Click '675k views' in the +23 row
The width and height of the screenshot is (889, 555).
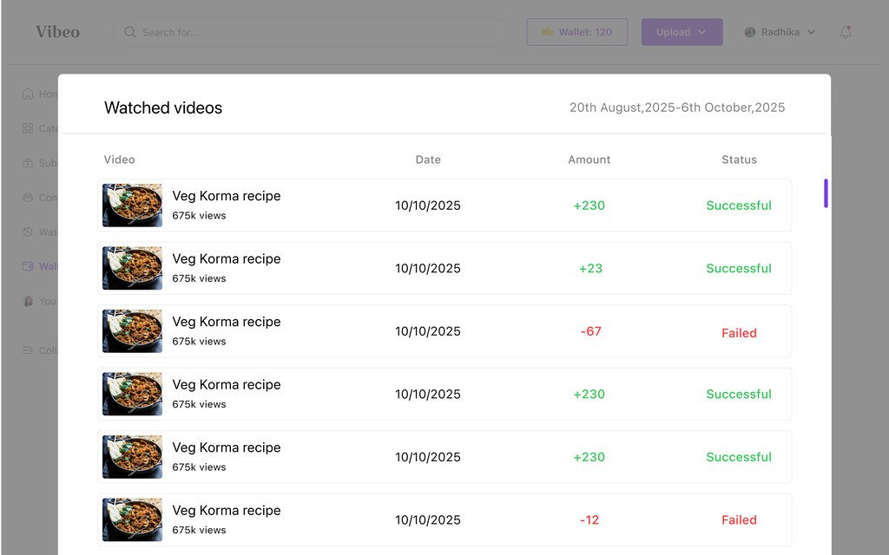click(x=199, y=278)
